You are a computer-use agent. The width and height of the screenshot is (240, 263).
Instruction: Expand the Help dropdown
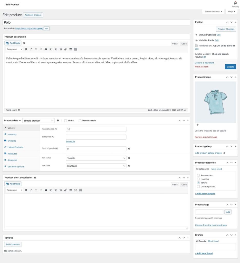(232, 12)
